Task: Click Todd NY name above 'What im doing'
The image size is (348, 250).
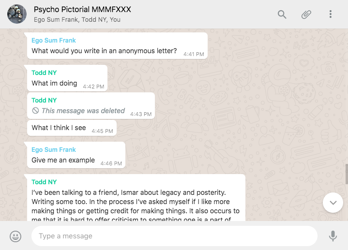Action: (x=44, y=73)
